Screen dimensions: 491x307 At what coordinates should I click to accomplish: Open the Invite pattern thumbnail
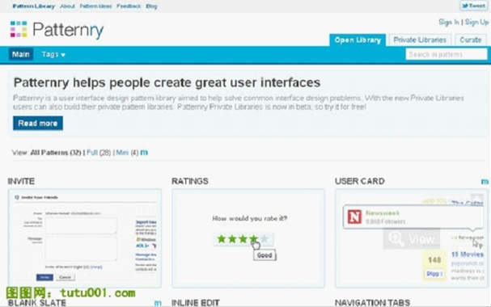(85, 238)
